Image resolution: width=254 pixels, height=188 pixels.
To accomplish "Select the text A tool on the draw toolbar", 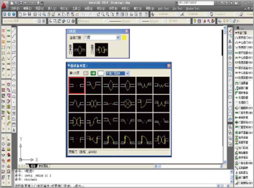I will pos(14,130).
